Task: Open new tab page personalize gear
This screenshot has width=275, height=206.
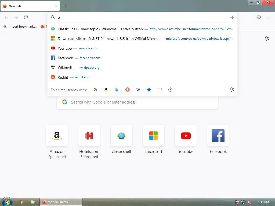Action: [267, 39]
